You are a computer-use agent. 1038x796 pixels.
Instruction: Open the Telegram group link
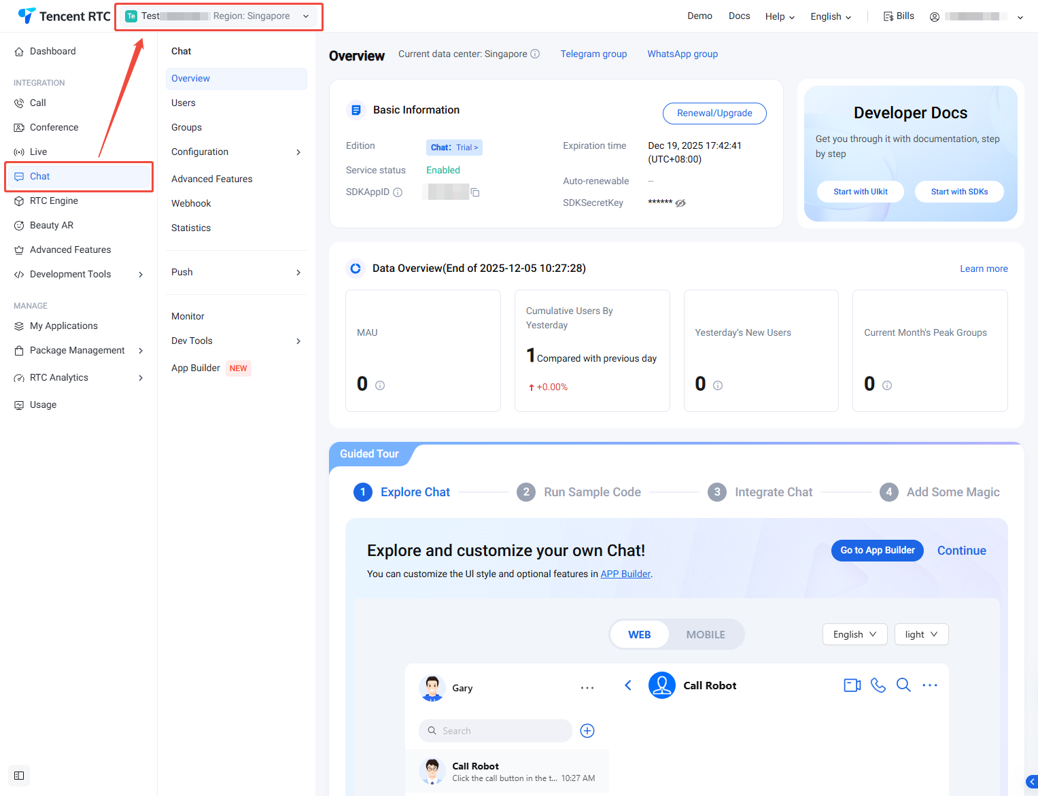coord(593,54)
